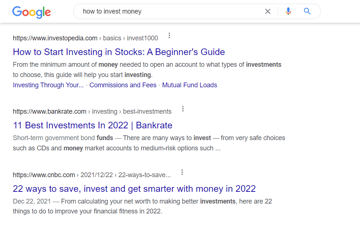The width and height of the screenshot is (360, 227).
Task: Open the three-dot menu for the CNBC result
Action: point(182,172)
